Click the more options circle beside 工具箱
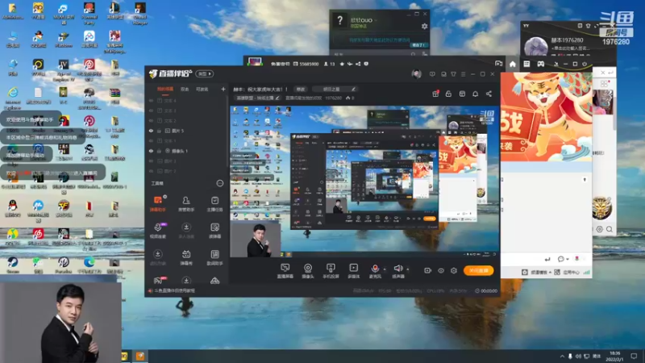 (220, 183)
